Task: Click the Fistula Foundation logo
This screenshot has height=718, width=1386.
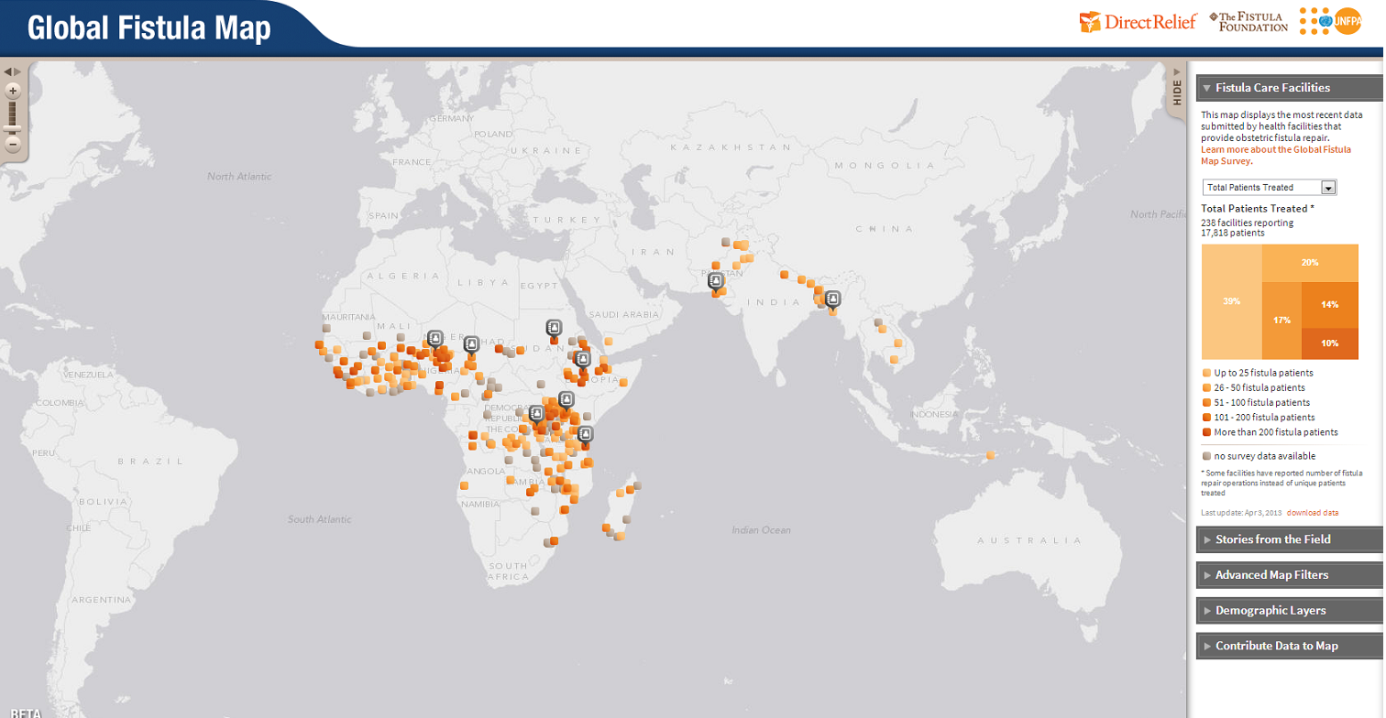Action: coord(1248,22)
